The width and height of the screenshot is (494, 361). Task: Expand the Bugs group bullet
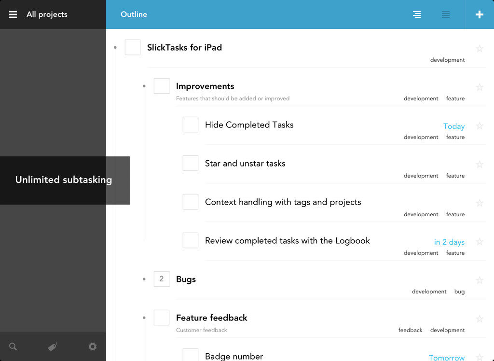[144, 279]
